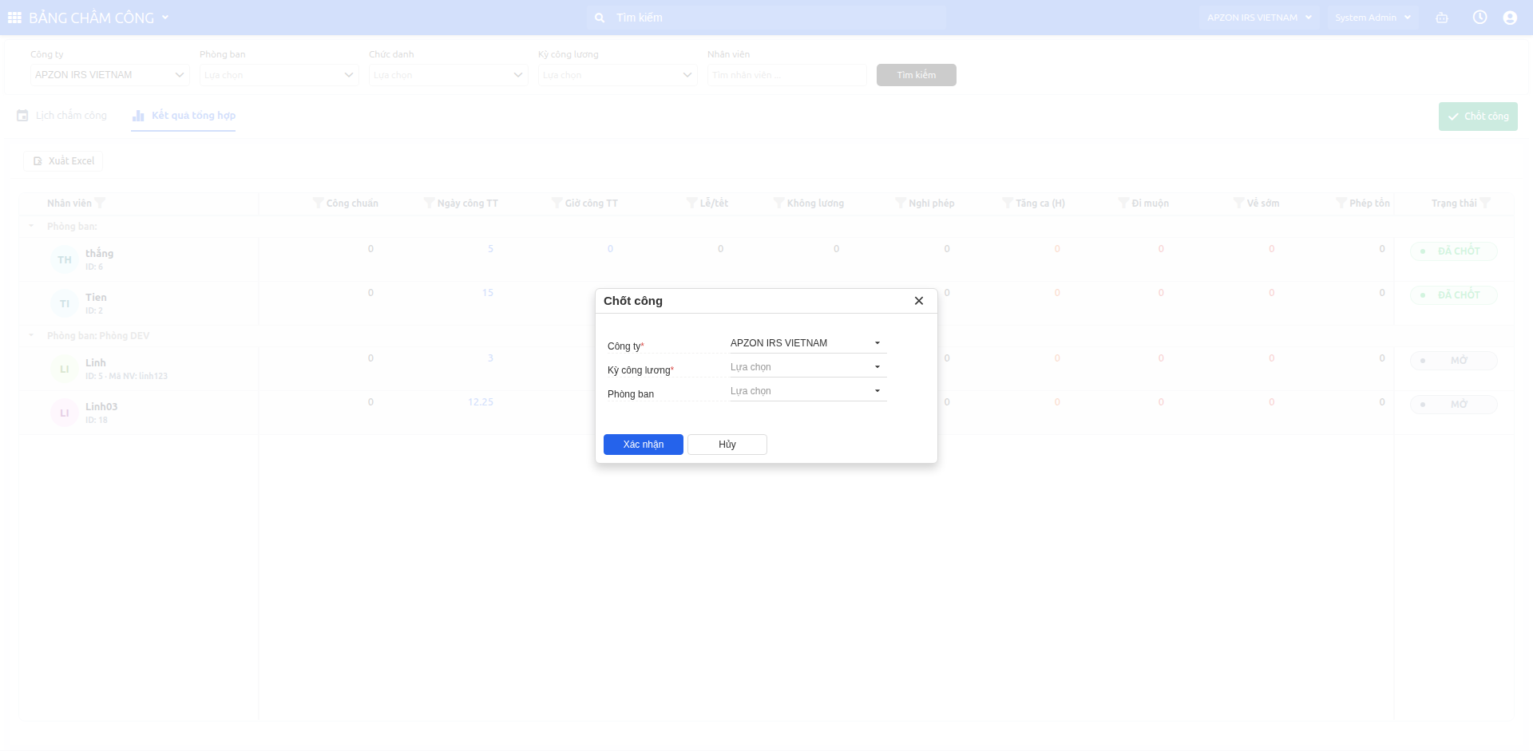Screen dimensions: 1533x751
Task: Open Chức danh filter dropdown
Action: point(449,75)
